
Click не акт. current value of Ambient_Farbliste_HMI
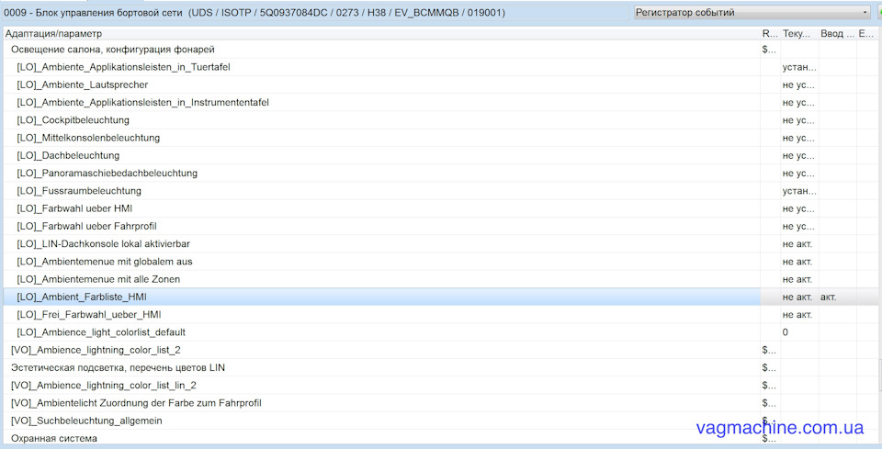pos(797,297)
